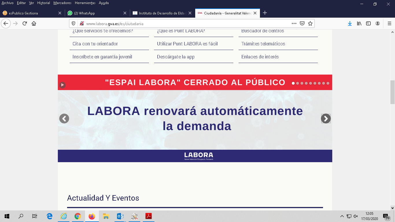Open a new tab with plus button
395x222 pixels.
(265, 13)
